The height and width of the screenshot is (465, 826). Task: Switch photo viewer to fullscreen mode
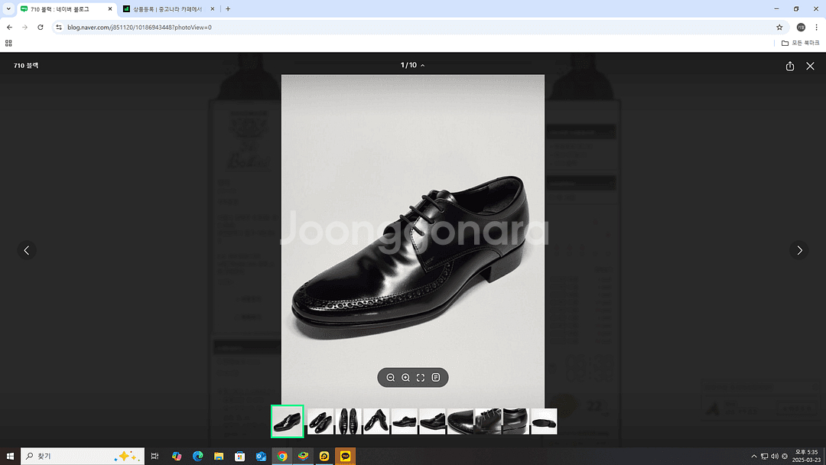coord(421,378)
